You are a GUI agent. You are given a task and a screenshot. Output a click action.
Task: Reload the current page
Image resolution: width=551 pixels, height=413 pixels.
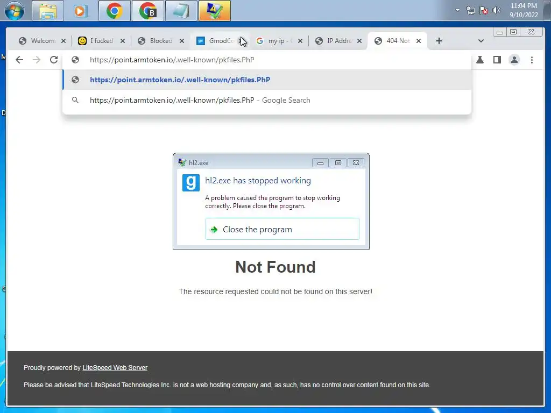54,60
